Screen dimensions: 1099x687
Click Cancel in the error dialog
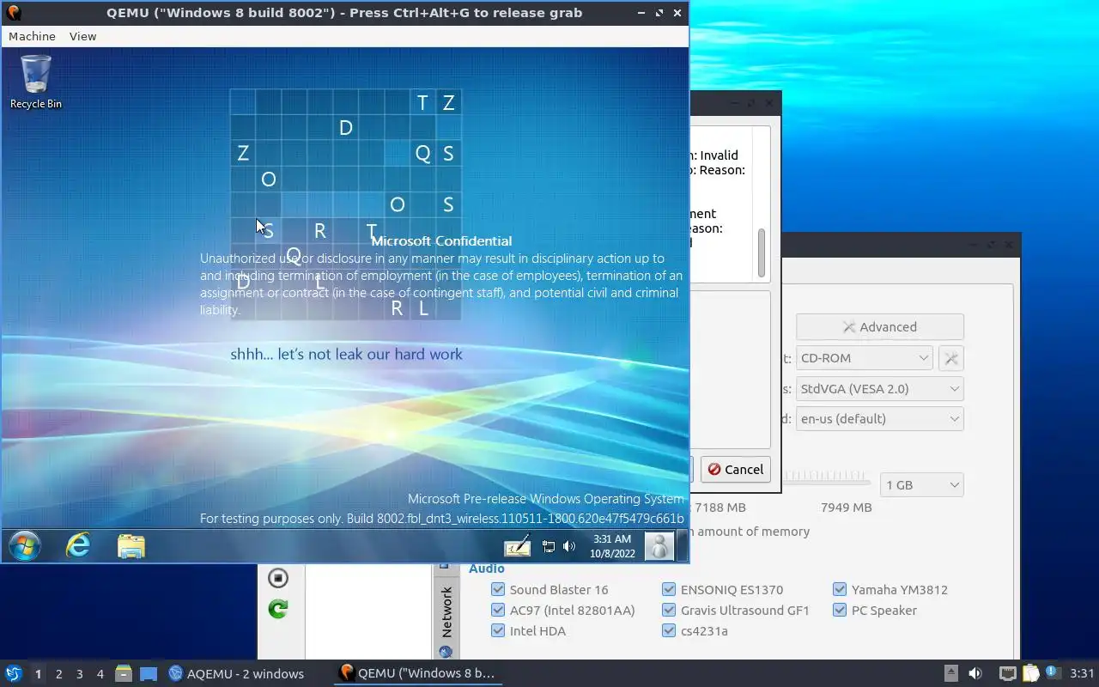click(x=735, y=469)
